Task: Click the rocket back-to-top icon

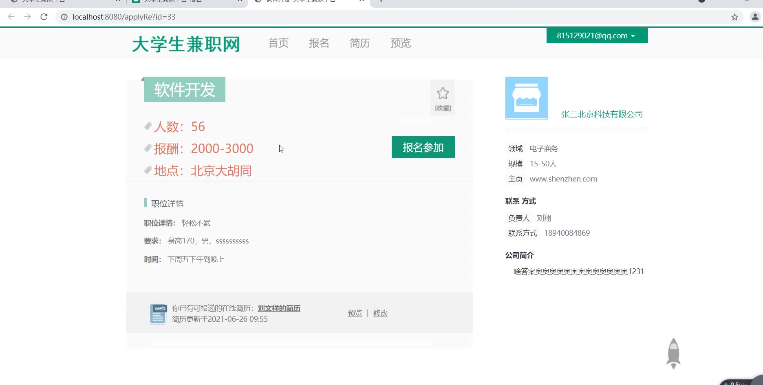Action: [673, 353]
